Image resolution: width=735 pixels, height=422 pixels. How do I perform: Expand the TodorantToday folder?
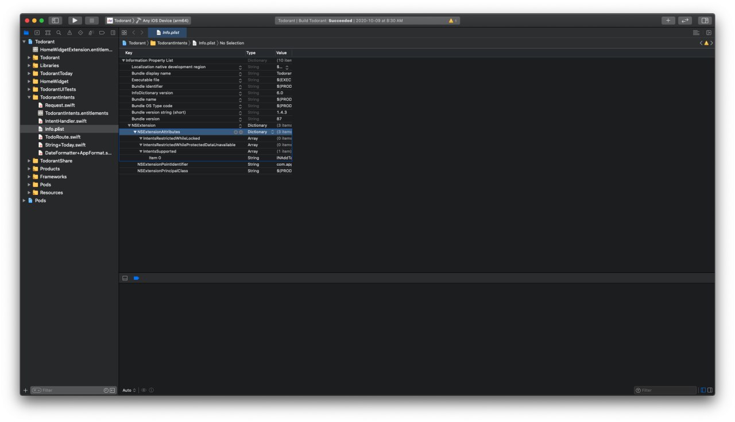pos(29,73)
